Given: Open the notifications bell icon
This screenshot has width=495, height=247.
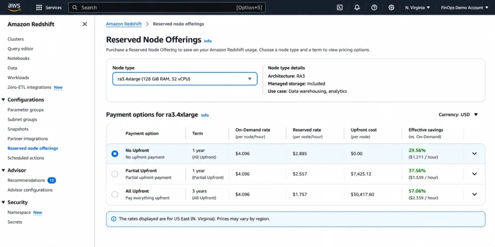Looking at the screenshot, I should pos(357,8).
